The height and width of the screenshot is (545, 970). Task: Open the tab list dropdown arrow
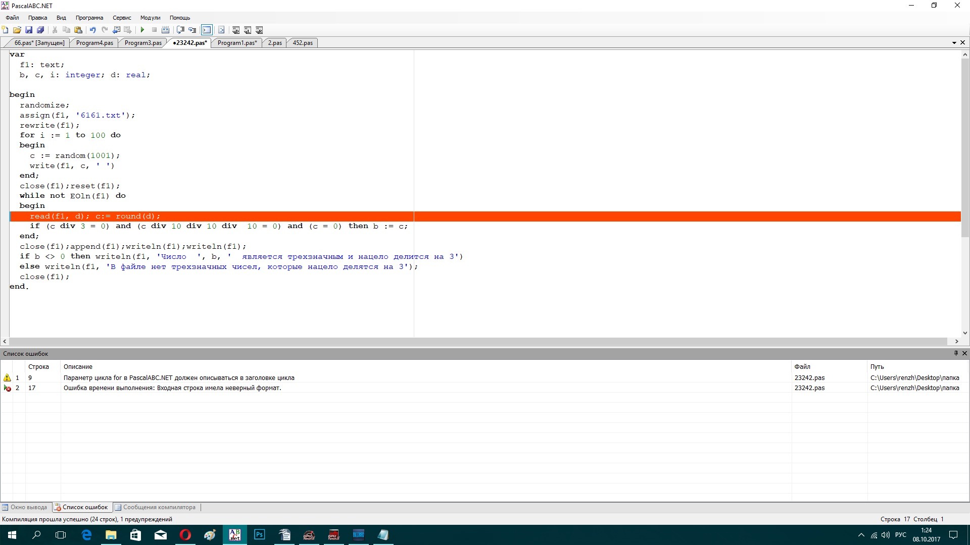pos(954,43)
